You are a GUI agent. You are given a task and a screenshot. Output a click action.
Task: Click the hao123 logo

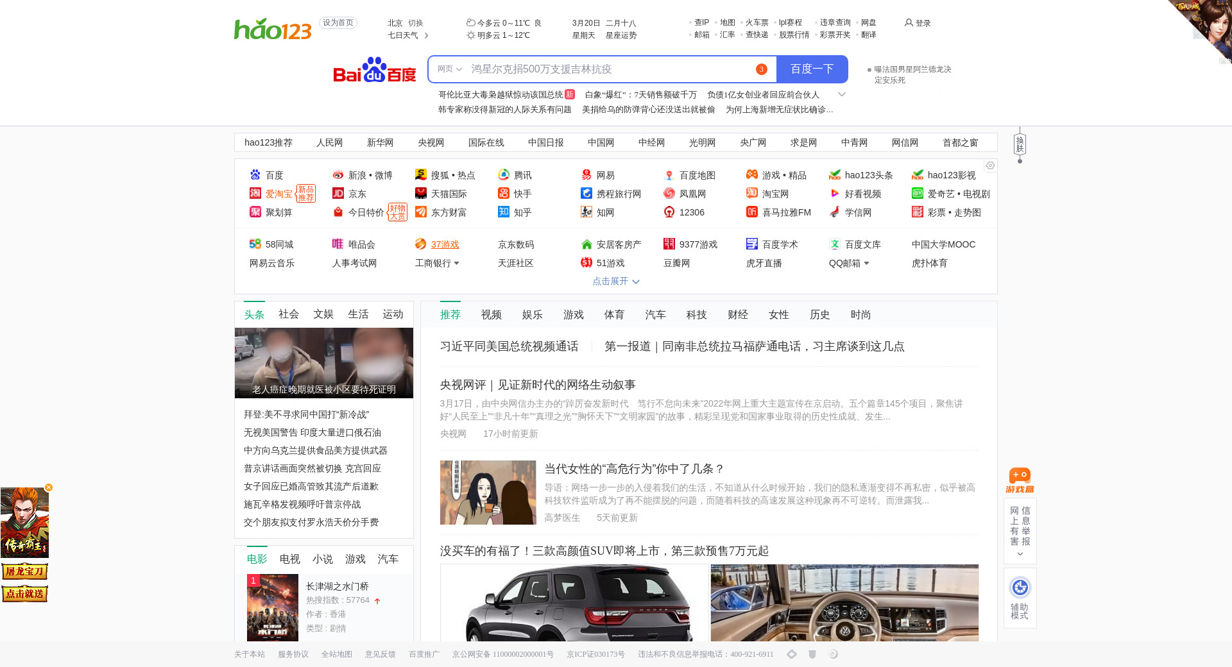[x=273, y=29]
